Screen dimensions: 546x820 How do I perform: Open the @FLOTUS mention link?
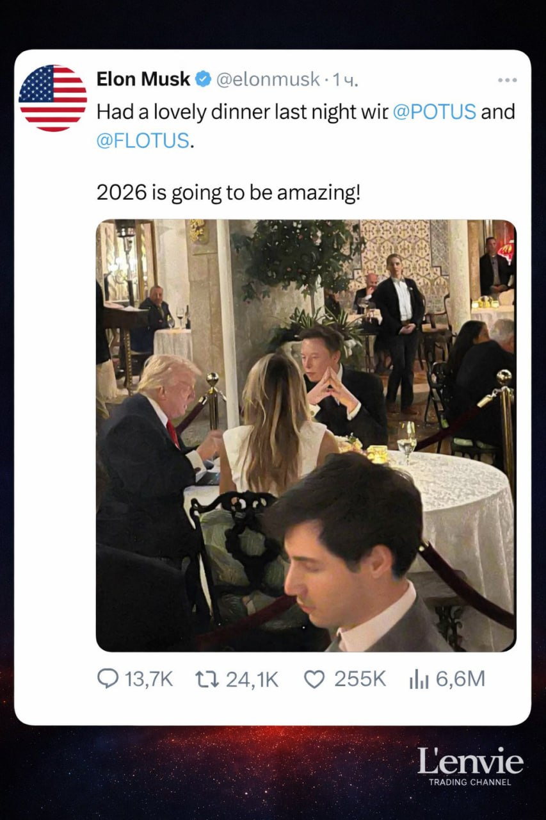(142, 140)
